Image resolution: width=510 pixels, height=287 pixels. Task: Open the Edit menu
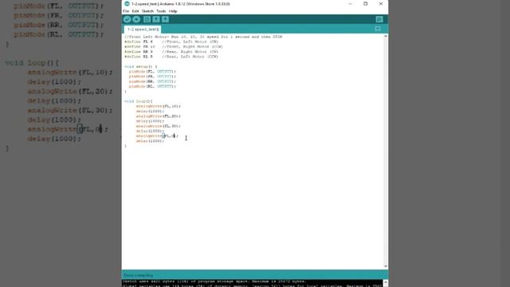tap(135, 11)
